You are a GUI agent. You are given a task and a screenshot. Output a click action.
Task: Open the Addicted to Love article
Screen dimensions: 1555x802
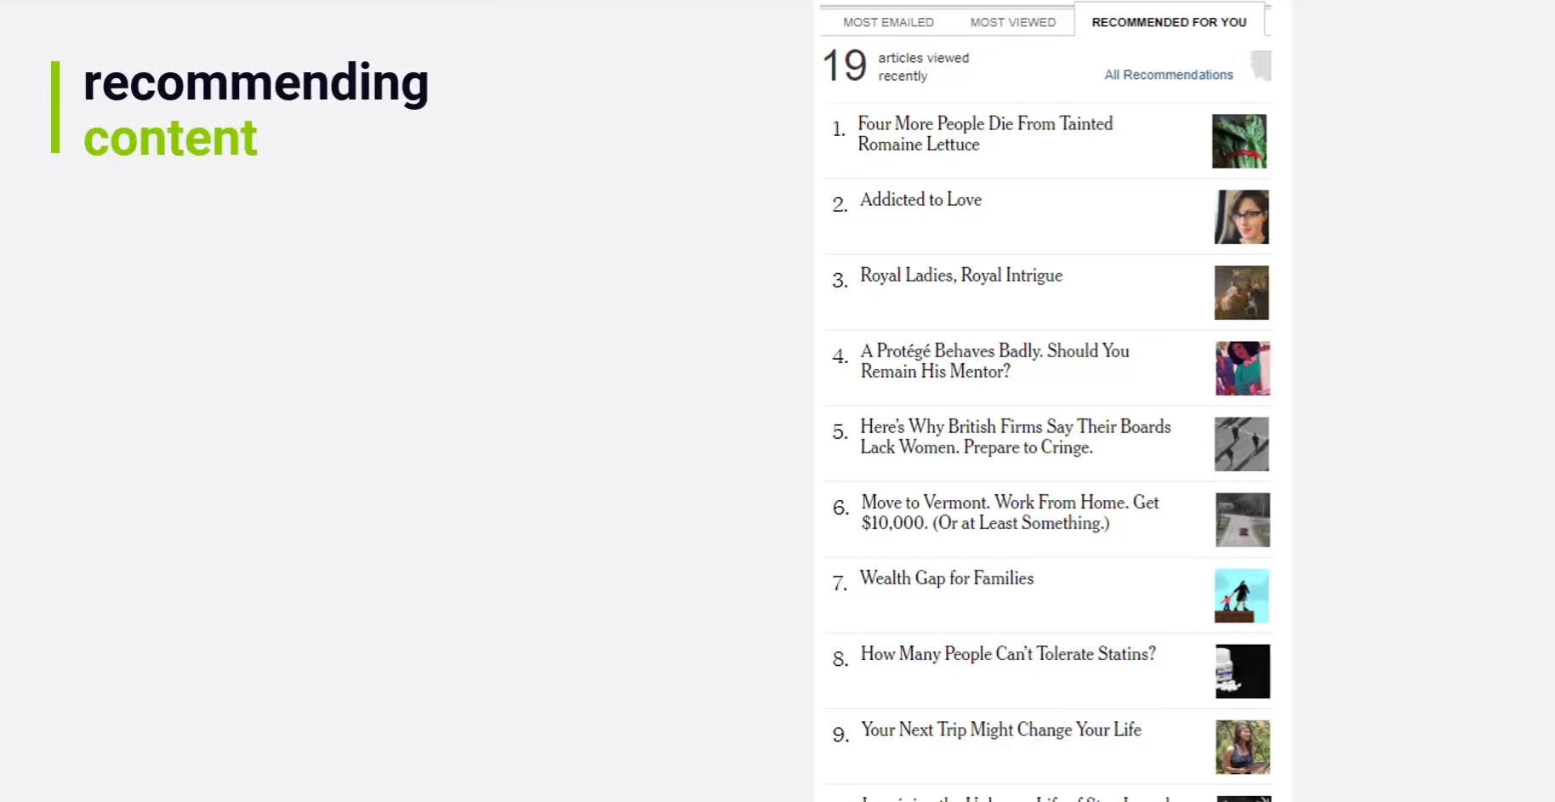(x=920, y=200)
